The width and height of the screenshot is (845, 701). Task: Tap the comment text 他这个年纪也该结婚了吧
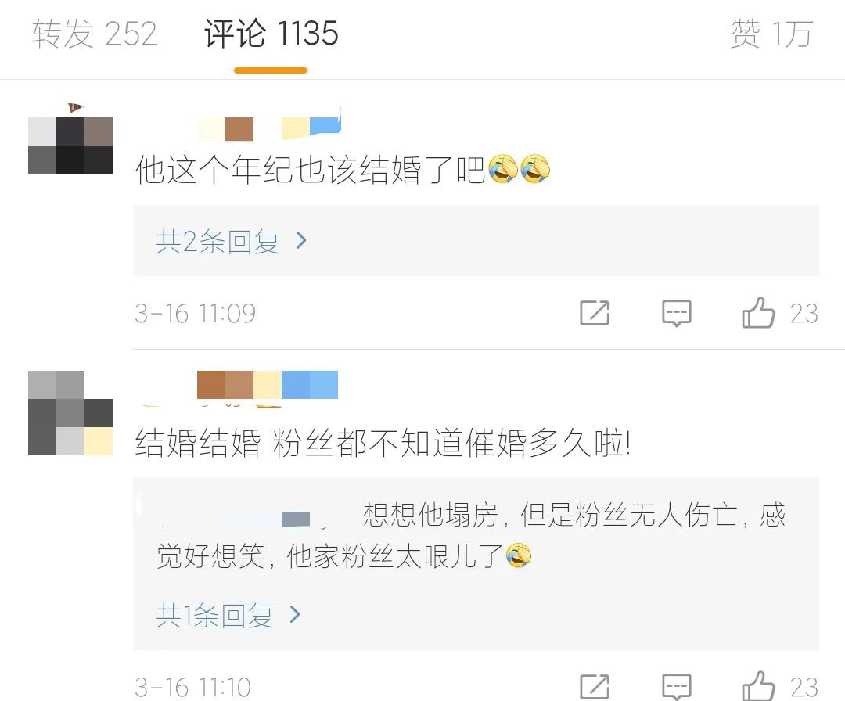[x=311, y=170]
